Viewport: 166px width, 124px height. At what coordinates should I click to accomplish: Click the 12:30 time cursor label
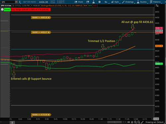click(156, 119)
